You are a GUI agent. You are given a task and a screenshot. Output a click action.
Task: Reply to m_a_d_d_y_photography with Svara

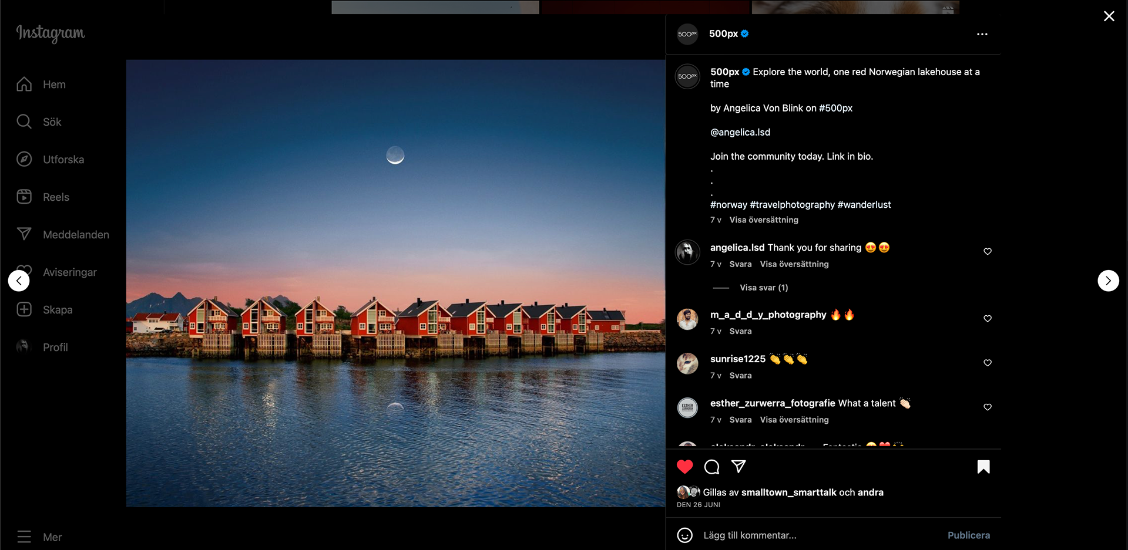tap(740, 331)
